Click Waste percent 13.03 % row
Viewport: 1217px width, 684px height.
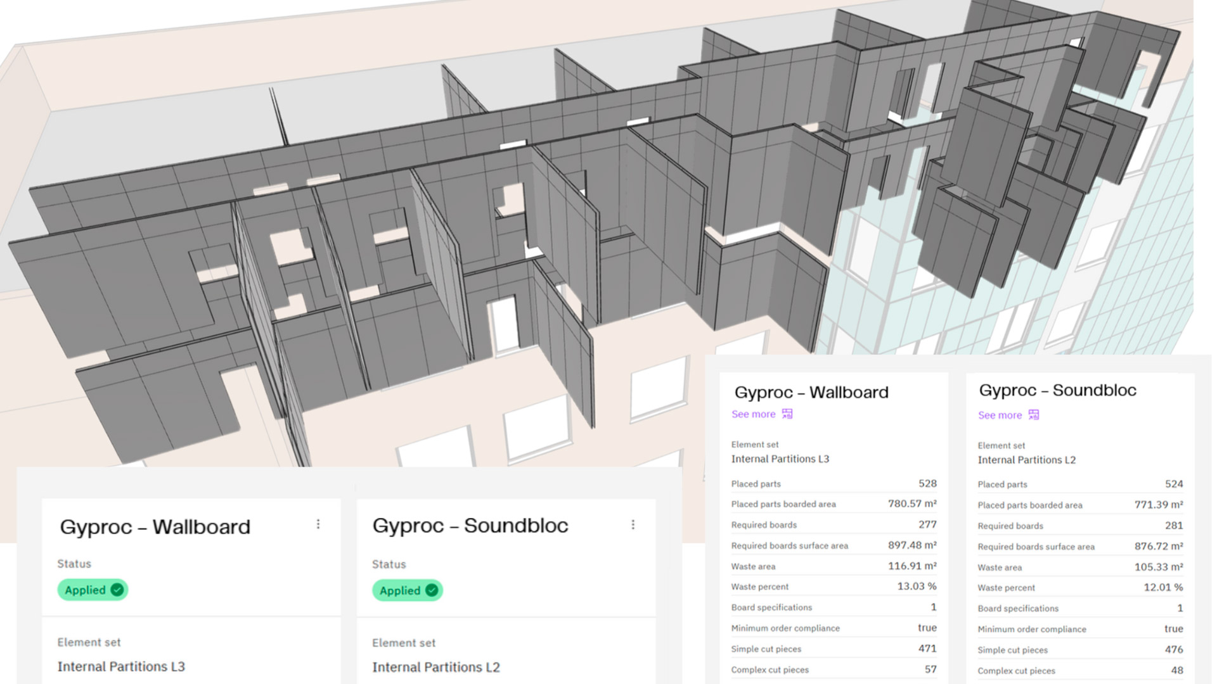(834, 586)
